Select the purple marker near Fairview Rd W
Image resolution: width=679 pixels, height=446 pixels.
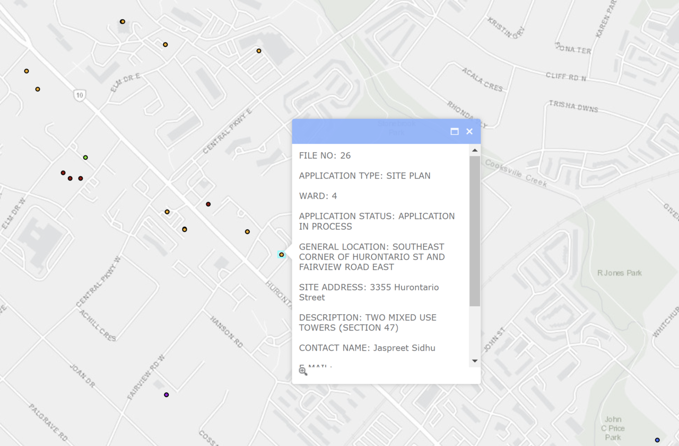[x=166, y=395]
